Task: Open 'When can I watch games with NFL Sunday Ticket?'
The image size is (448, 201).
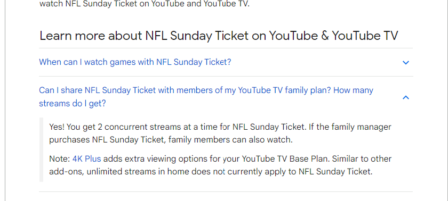Action: (135, 62)
